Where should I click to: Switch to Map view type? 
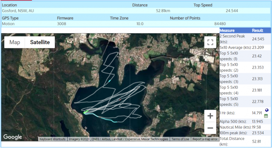click(x=15, y=42)
